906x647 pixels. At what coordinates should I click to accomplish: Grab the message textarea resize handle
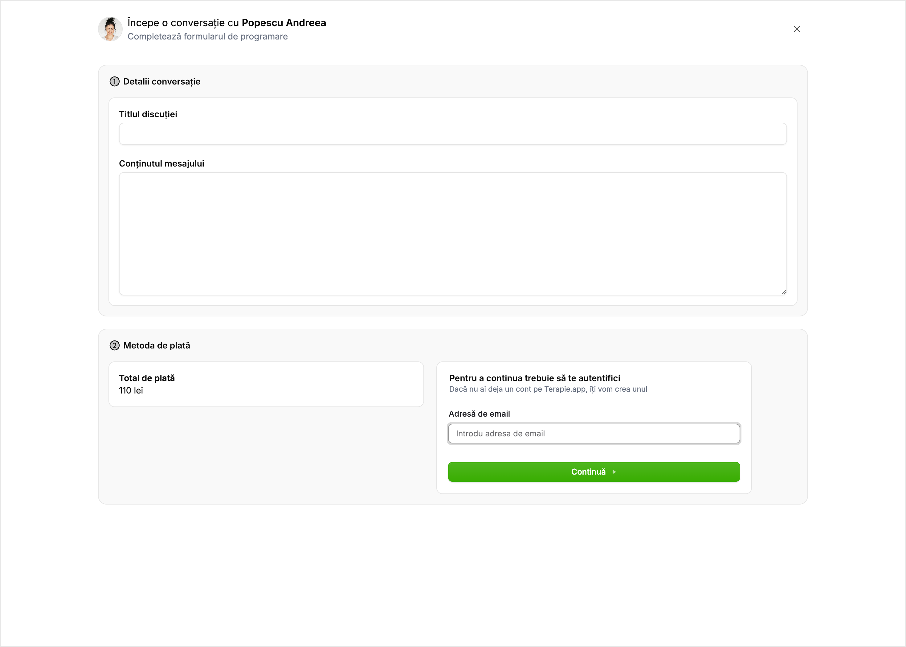(783, 292)
